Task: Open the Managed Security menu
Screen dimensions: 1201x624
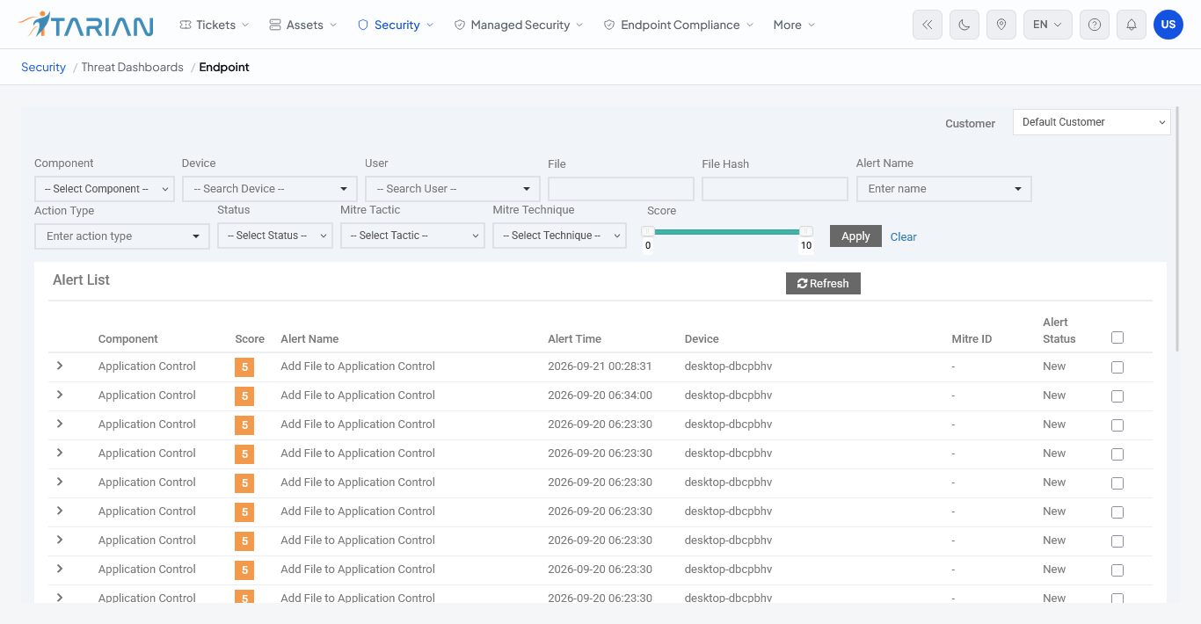Action: 519,25
